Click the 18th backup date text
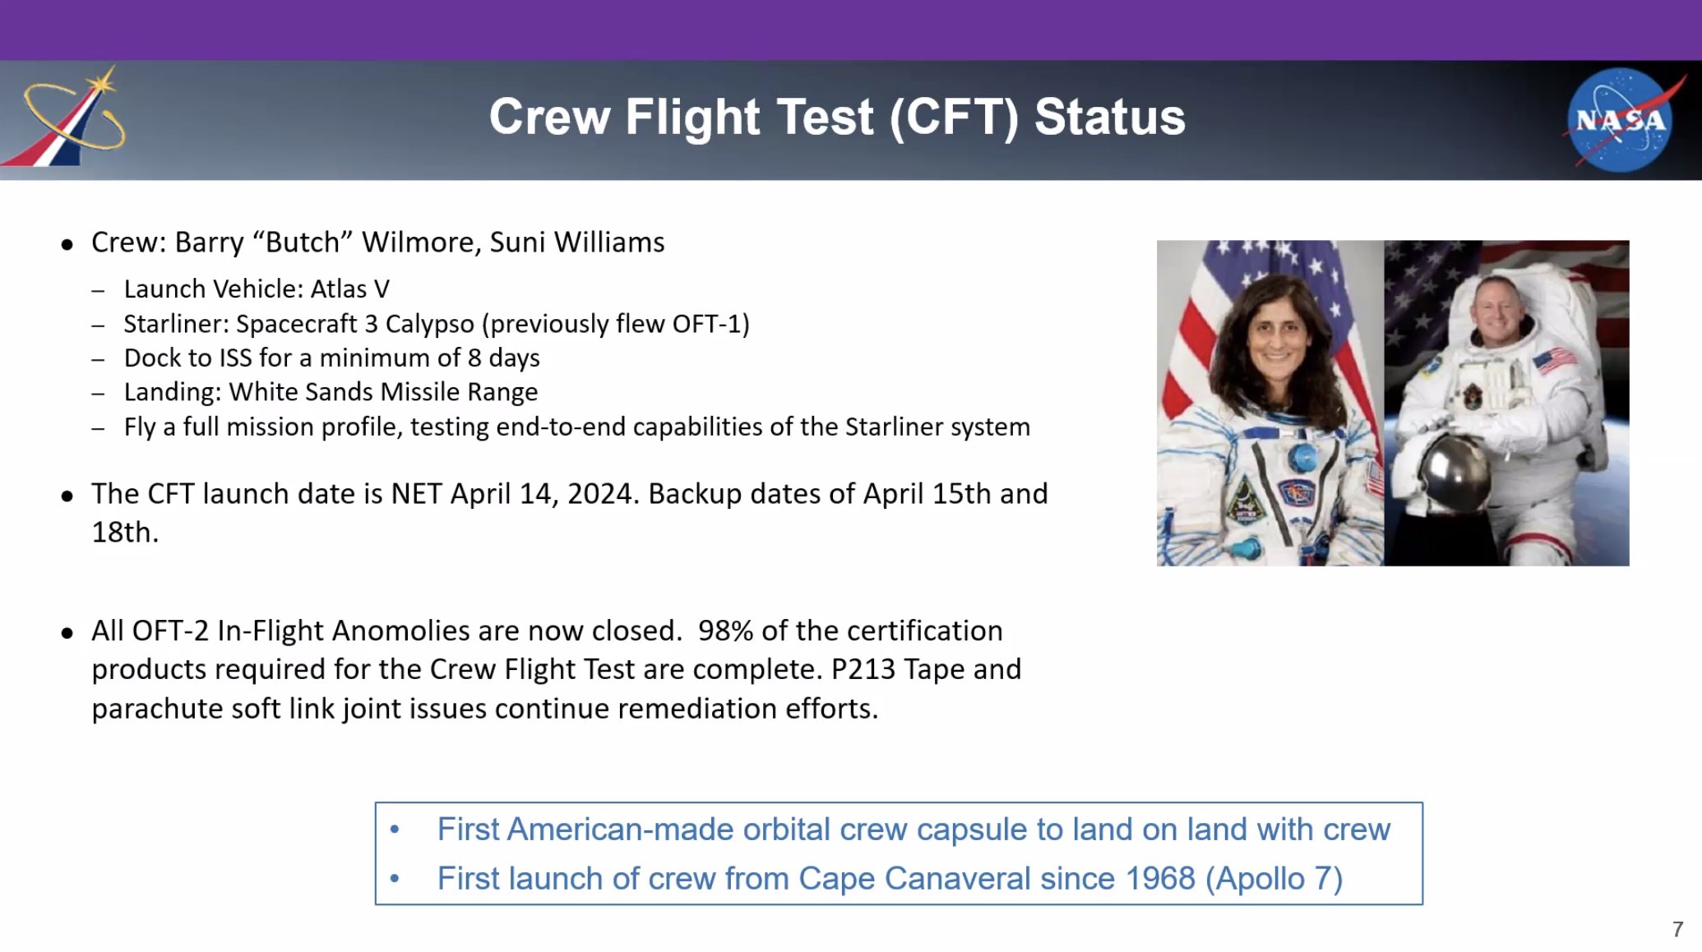 [125, 533]
